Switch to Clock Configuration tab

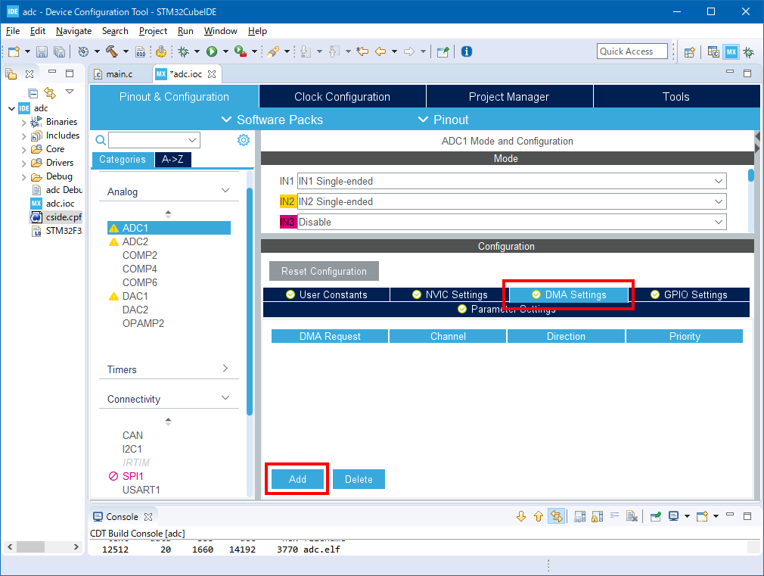pos(343,97)
